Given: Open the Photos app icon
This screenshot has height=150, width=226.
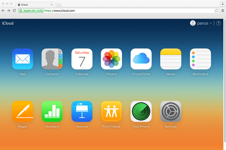Looking at the screenshot, I should tap(111, 59).
